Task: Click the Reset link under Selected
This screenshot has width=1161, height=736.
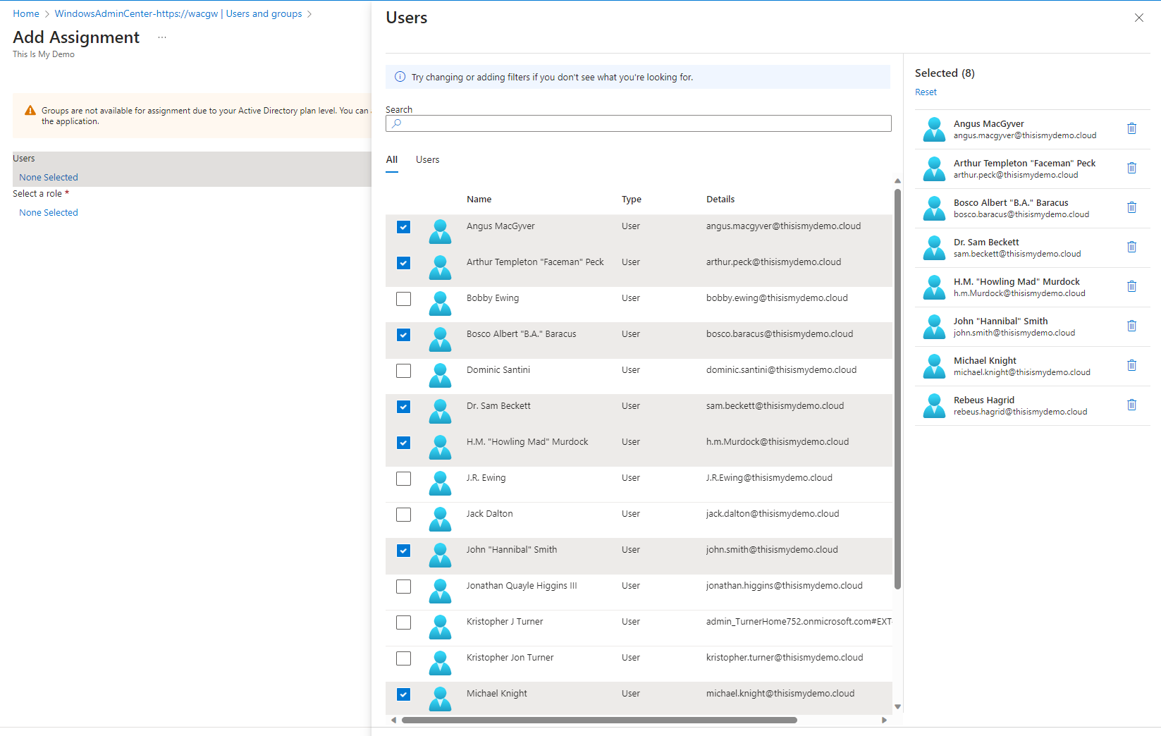Action: coord(926,92)
